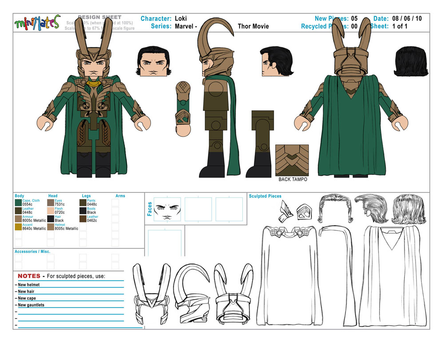Click the back view caped figure
This screenshot has width=444, height=343.
(351, 98)
